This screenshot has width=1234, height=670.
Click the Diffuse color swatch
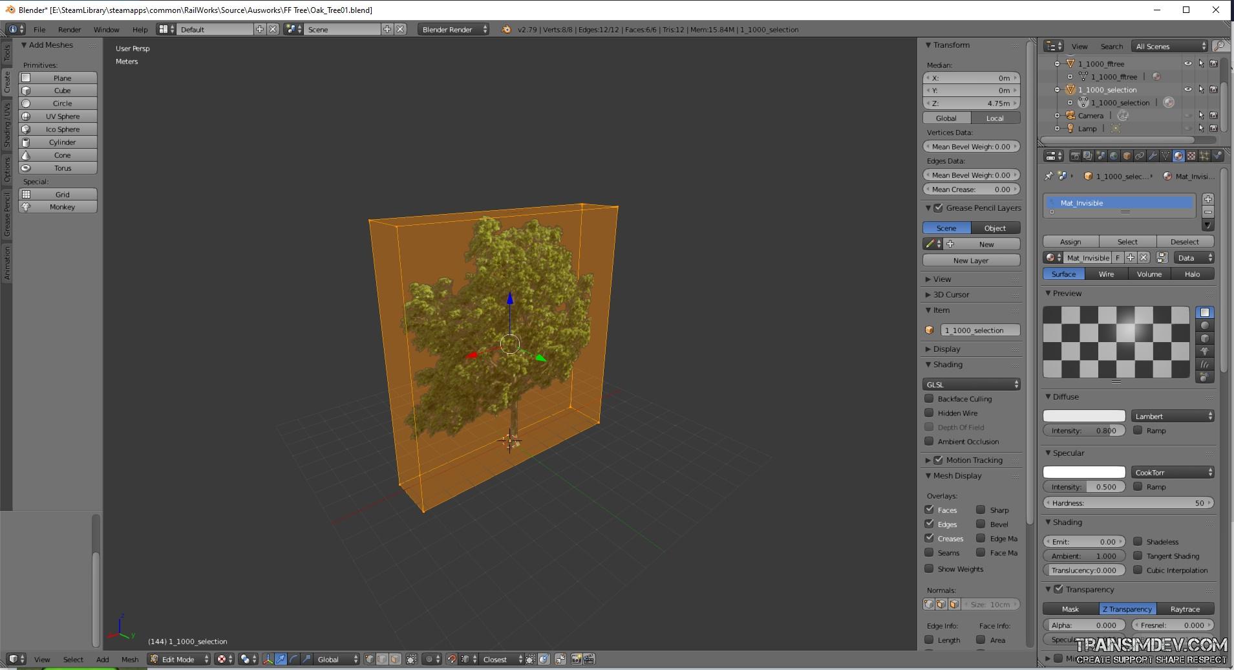coord(1084,416)
